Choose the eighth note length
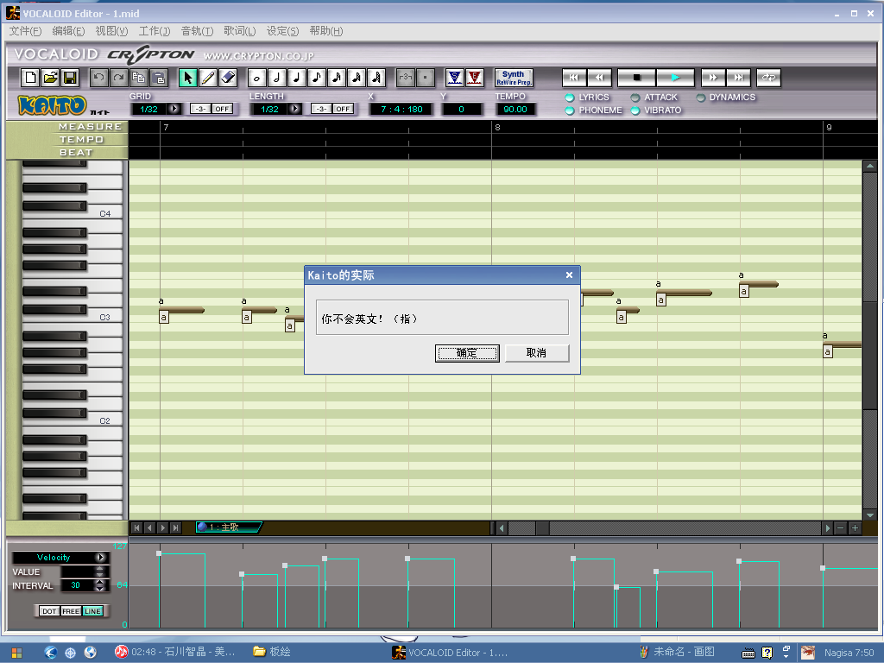This screenshot has height=663, width=884. 317,78
